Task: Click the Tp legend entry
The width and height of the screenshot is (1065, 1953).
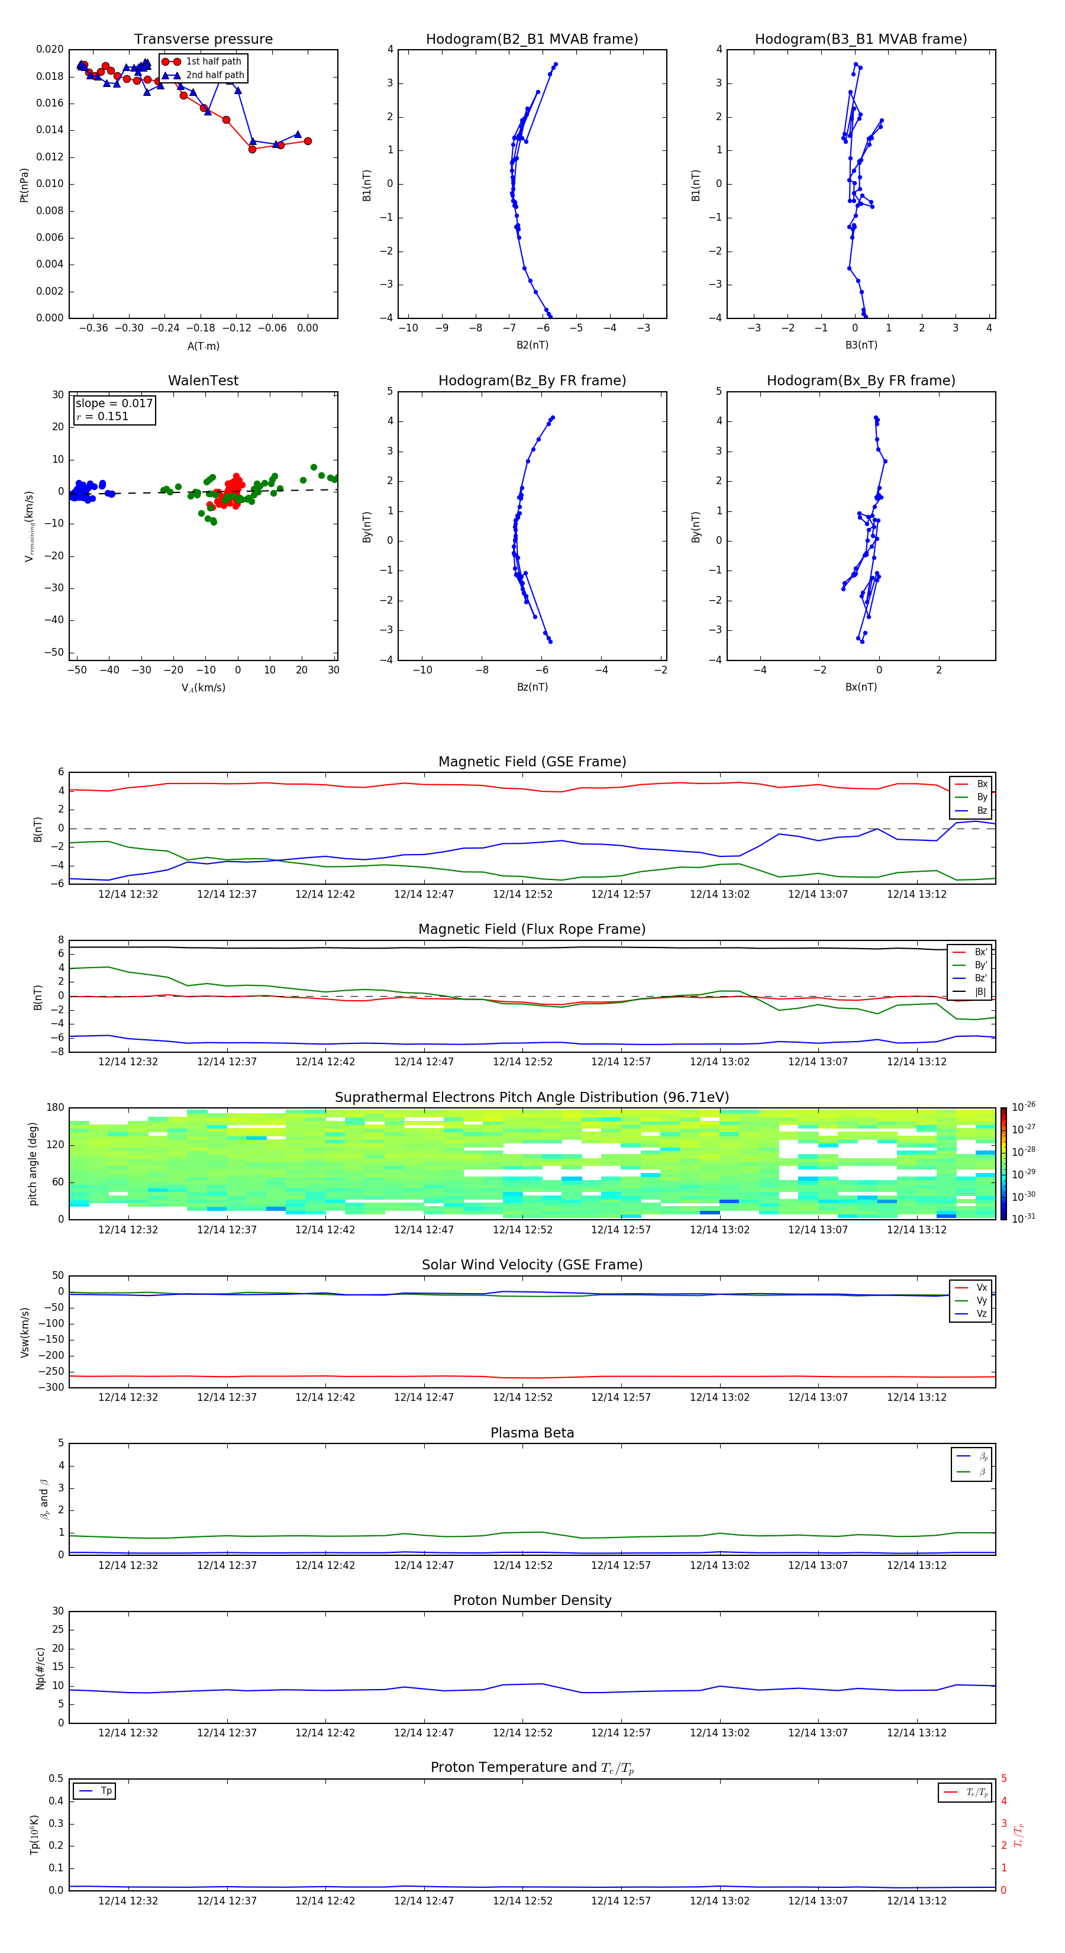Action: point(95,1791)
